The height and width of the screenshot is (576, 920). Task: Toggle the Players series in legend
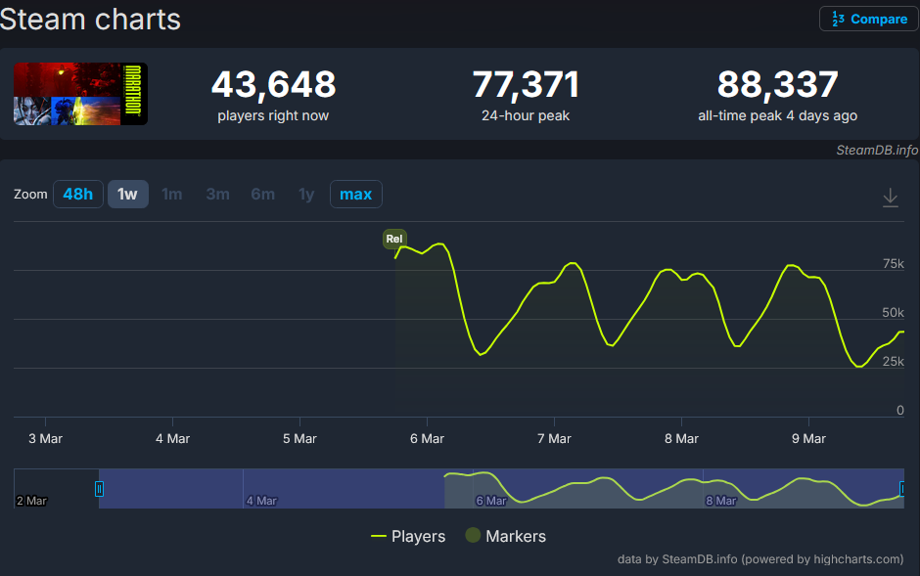point(408,536)
